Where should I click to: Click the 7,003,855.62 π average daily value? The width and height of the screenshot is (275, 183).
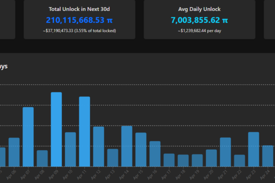(x=199, y=20)
